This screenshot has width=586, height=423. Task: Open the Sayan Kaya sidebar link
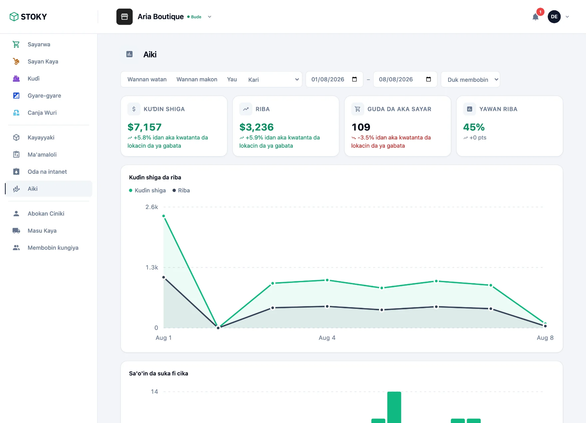49,61
